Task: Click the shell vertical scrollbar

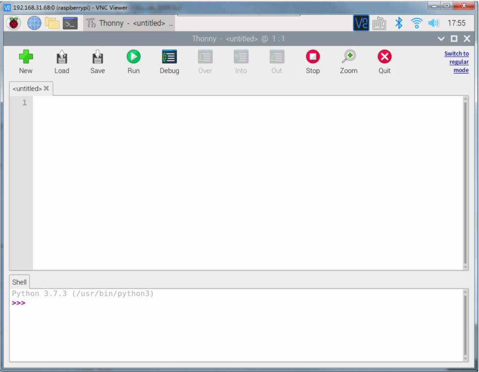Action: coord(466,325)
